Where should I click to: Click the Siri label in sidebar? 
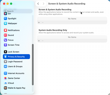coord(9,14)
